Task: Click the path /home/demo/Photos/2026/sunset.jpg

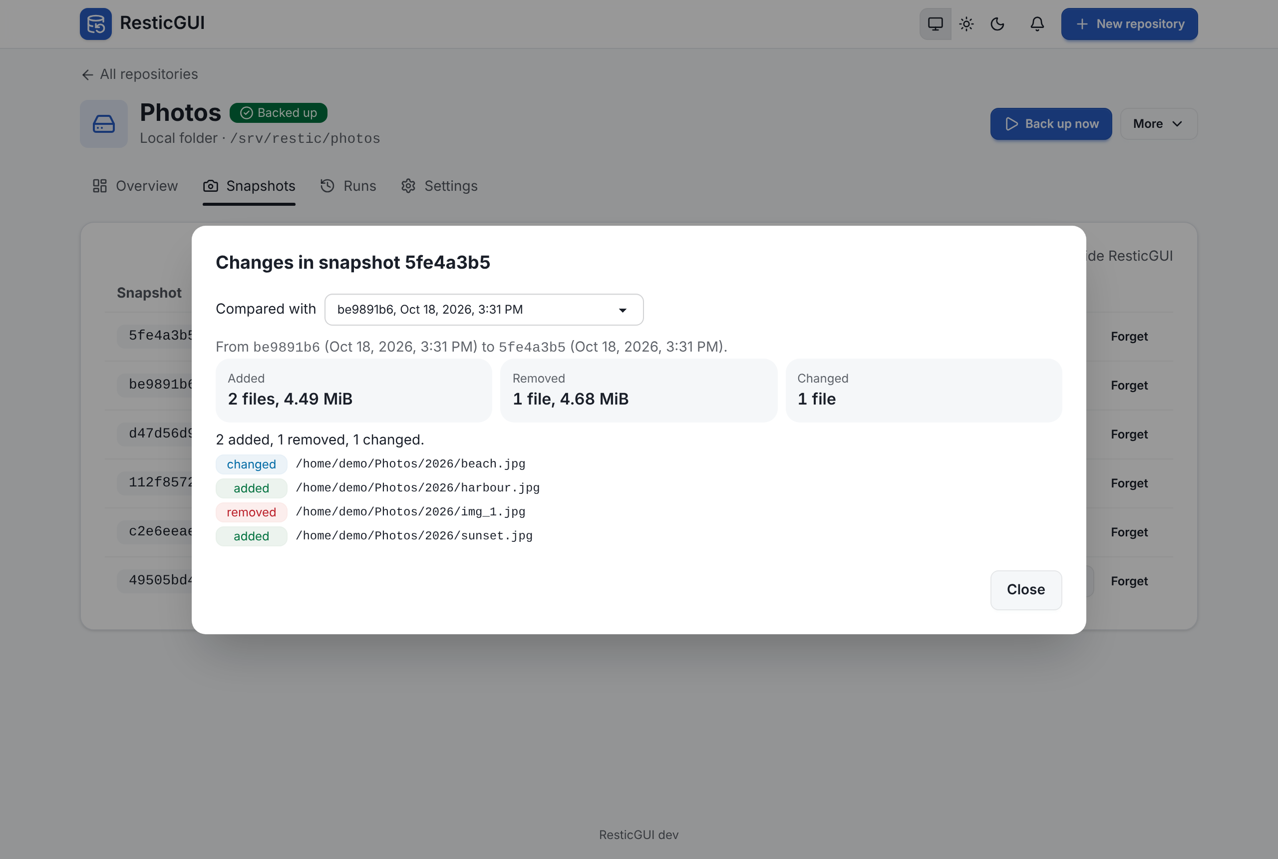Action: (414, 536)
